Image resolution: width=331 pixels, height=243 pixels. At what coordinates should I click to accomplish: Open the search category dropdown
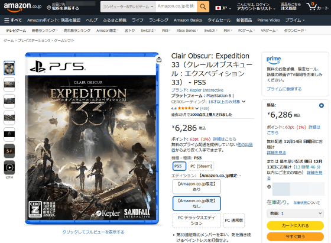coord(128,7)
